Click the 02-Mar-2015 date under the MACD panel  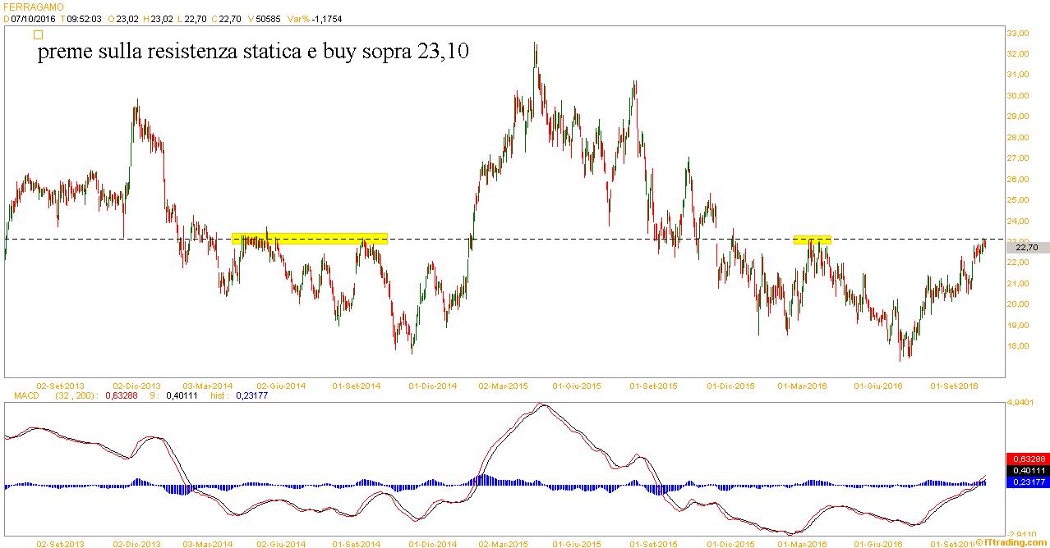pos(503,543)
